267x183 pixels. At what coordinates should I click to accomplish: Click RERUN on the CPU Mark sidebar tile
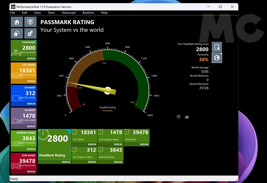click(31, 81)
